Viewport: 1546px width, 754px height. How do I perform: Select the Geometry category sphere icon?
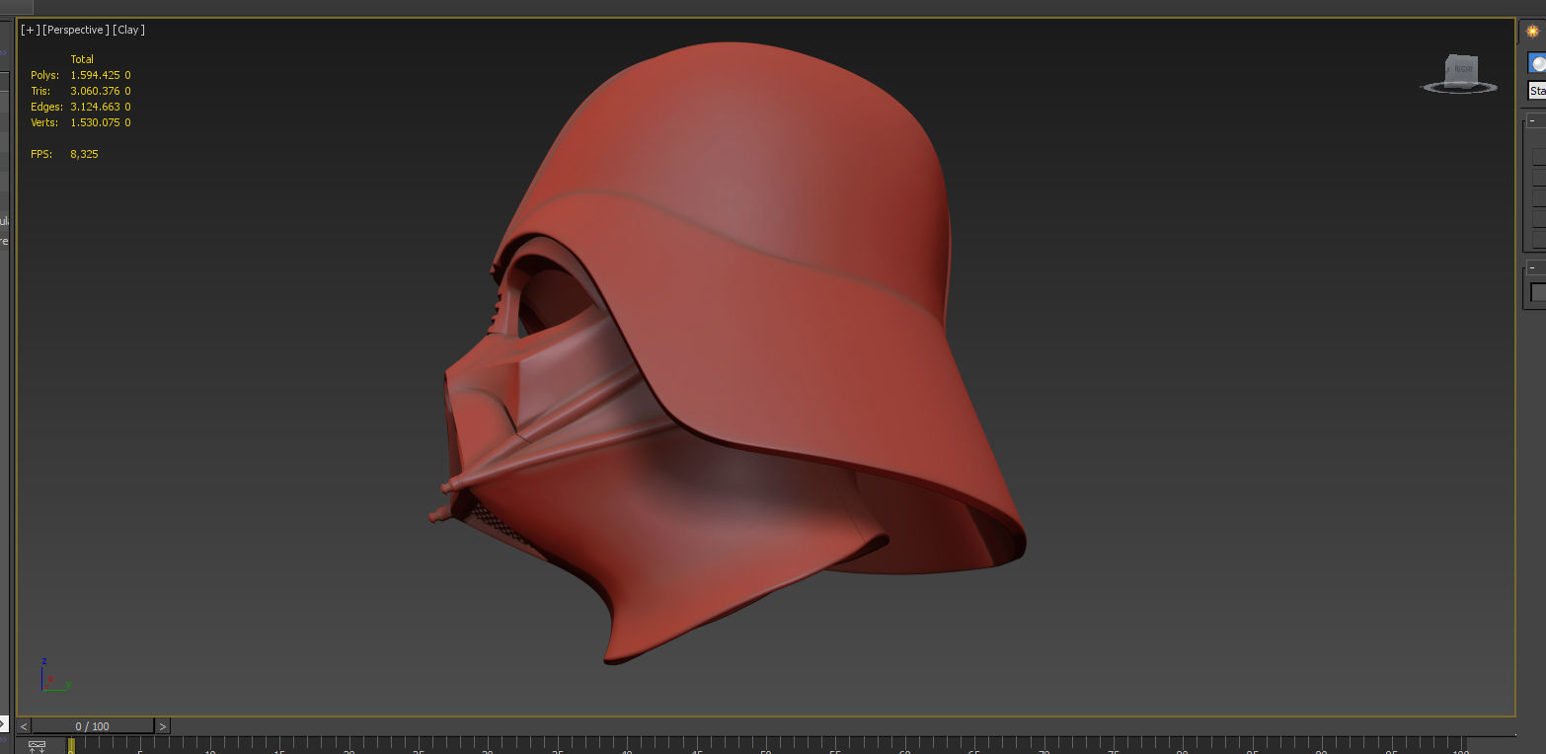(1537, 64)
